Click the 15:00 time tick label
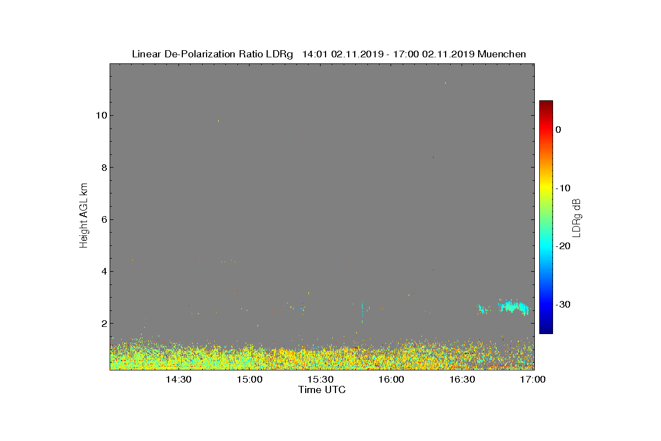 250,380
